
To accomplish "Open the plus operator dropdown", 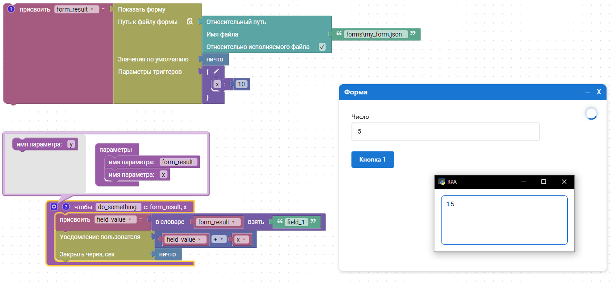I will (x=218, y=239).
